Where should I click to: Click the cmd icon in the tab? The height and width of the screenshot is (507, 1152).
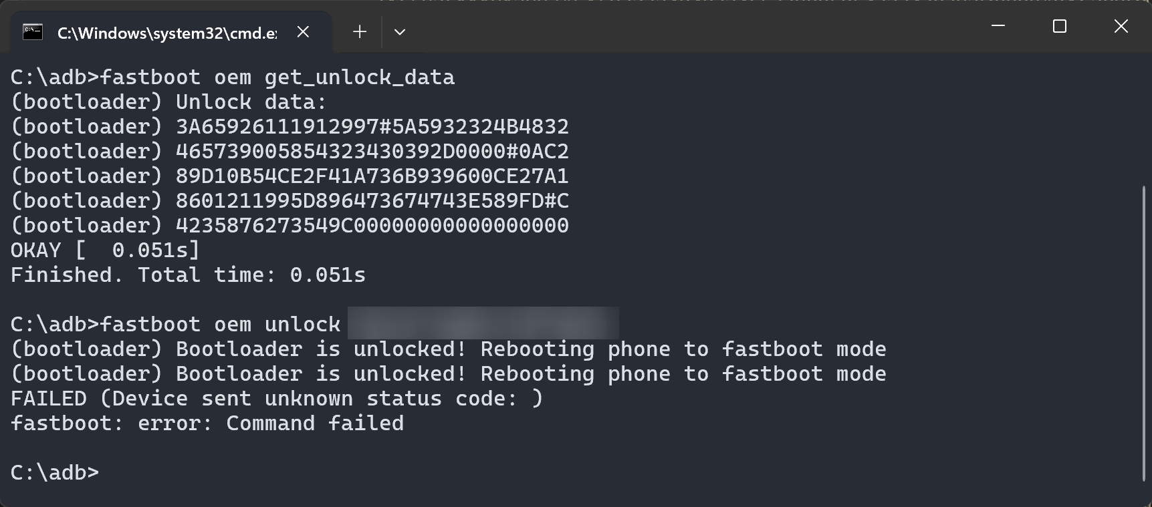click(x=33, y=32)
